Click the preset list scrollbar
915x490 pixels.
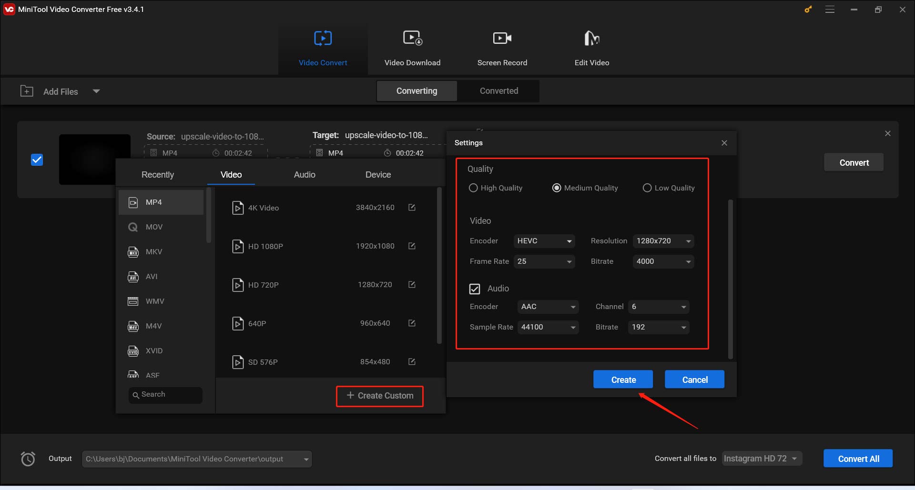(439, 266)
